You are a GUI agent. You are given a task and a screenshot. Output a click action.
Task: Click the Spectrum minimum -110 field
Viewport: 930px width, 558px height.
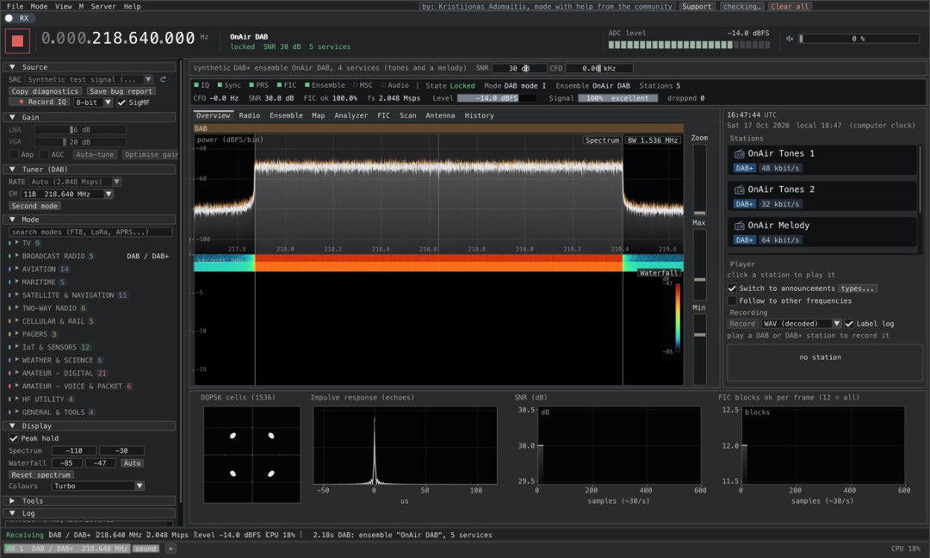point(74,450)
